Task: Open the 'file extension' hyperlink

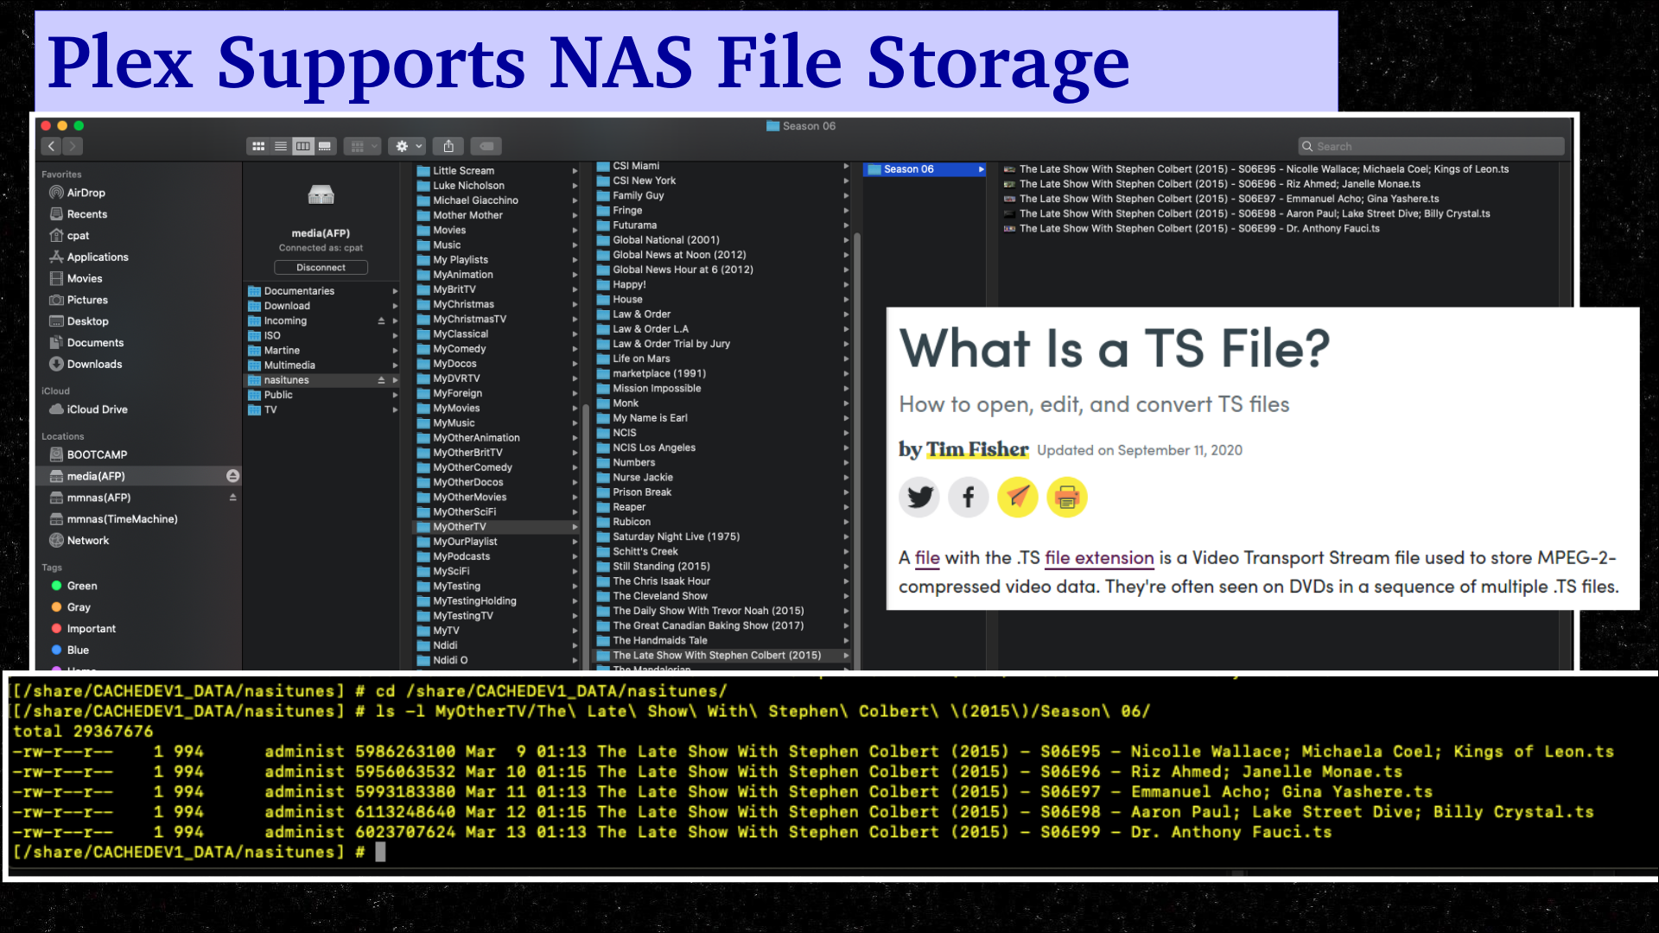Action: (x=1099, y=558)
